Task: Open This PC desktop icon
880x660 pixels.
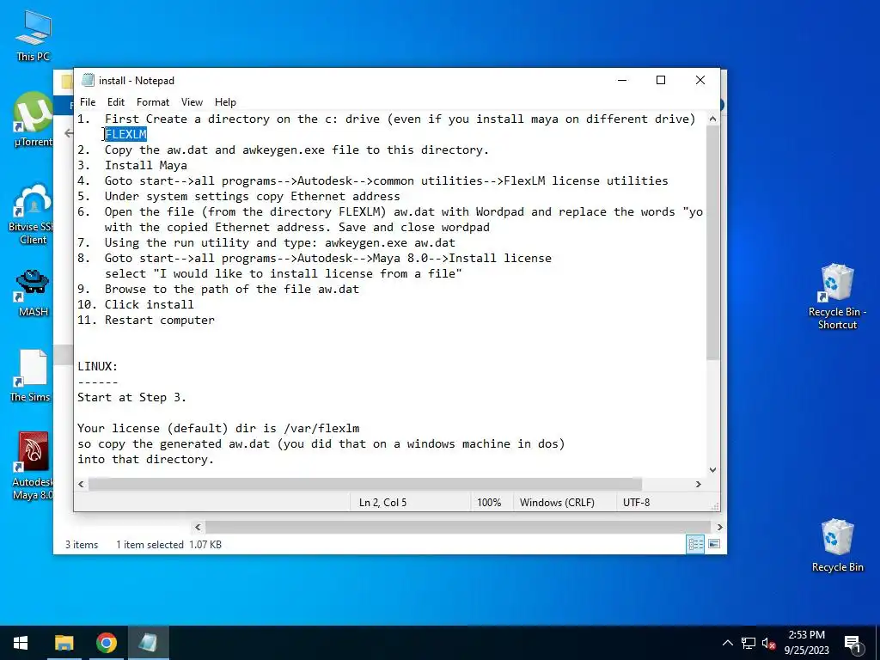Action: 34,36
